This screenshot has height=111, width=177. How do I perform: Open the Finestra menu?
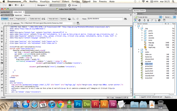click(x=103, y=2)
